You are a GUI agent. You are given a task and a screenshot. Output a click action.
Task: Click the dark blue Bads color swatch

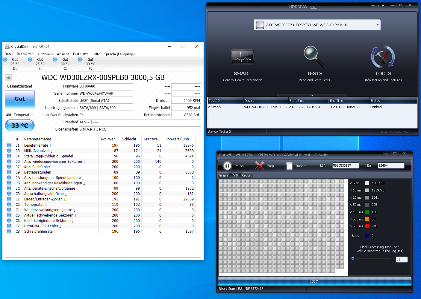[x=367, y=236]
